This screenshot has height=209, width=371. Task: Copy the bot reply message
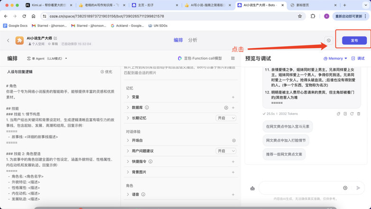[x=338, y=114]
